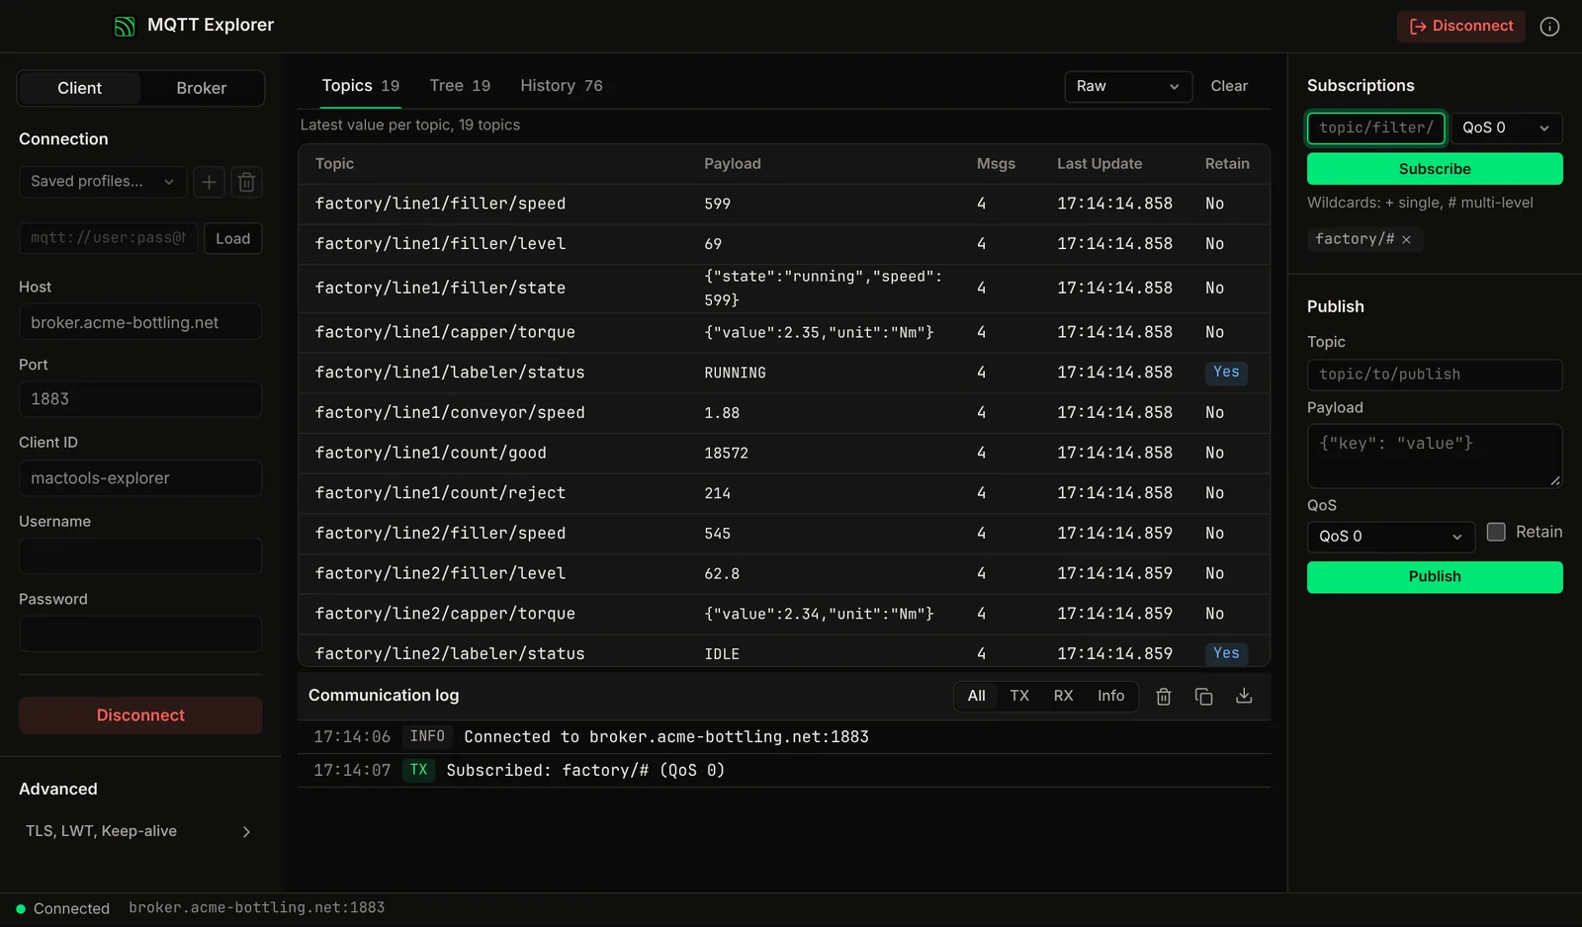Copy the communication log to clipboard

pyautogui.click(x=1203, y=697)
